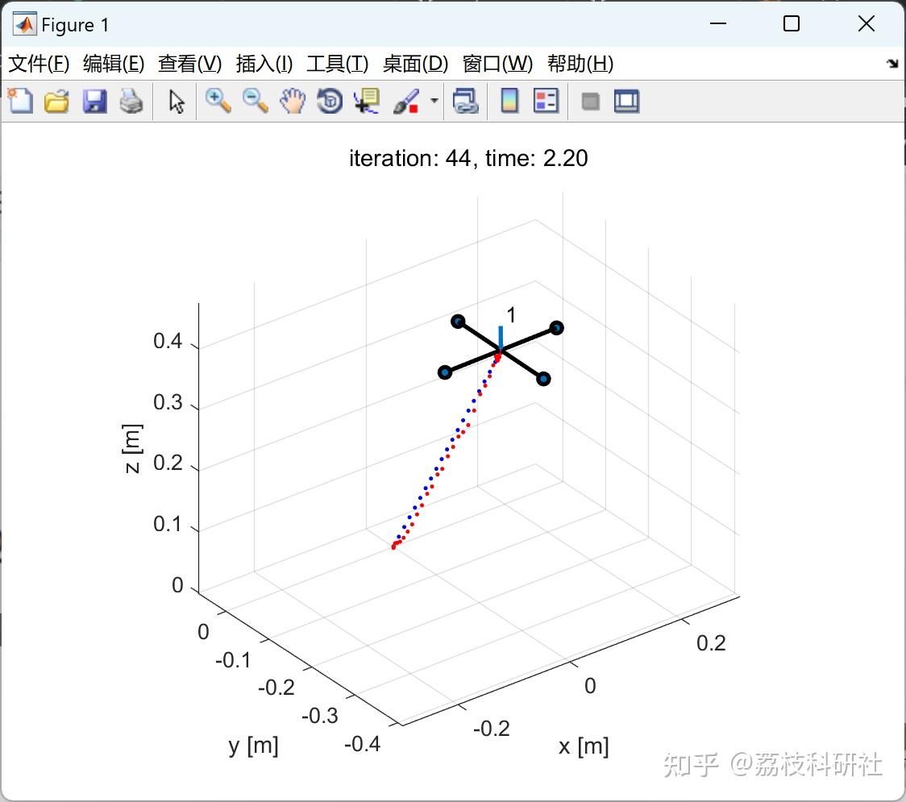Save the current figure
Viewport: 906px width, 802px height.
coord(94,101)
